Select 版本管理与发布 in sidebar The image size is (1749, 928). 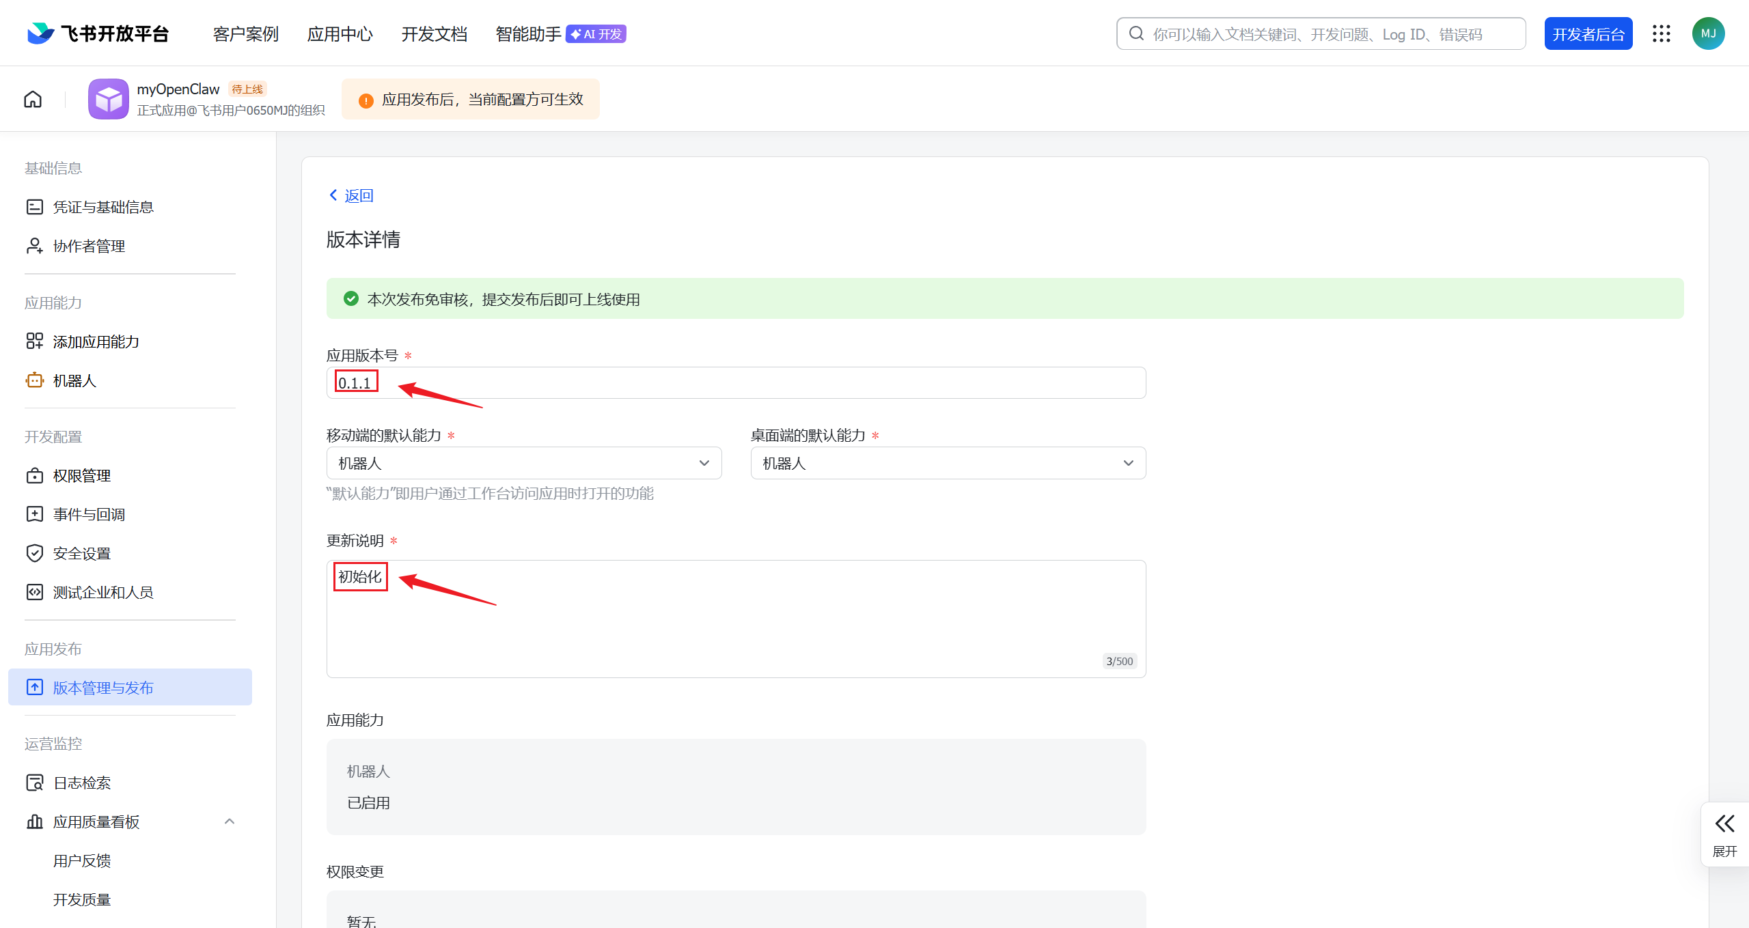click(130, 688)
